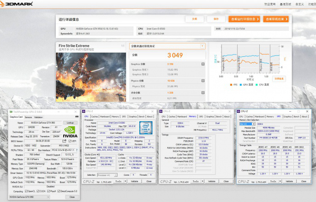Open the Graphics tab in the CPU-Z SPD window

[287, 116]
